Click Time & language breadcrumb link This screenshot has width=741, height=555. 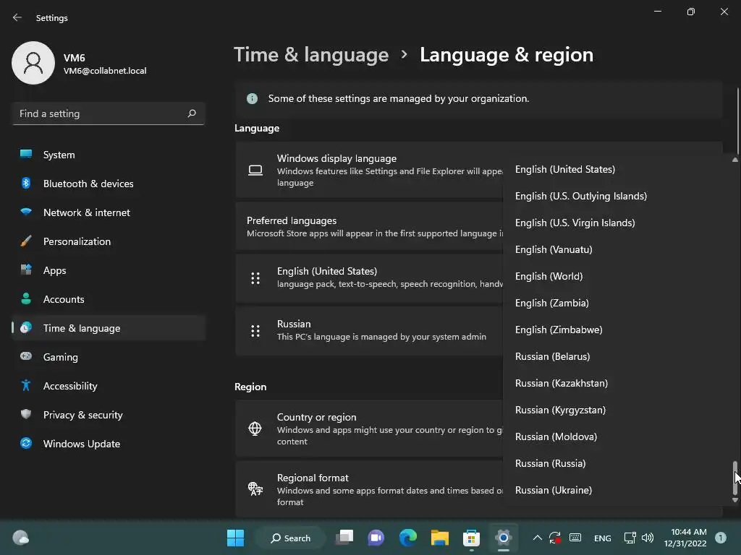(311, 55)
